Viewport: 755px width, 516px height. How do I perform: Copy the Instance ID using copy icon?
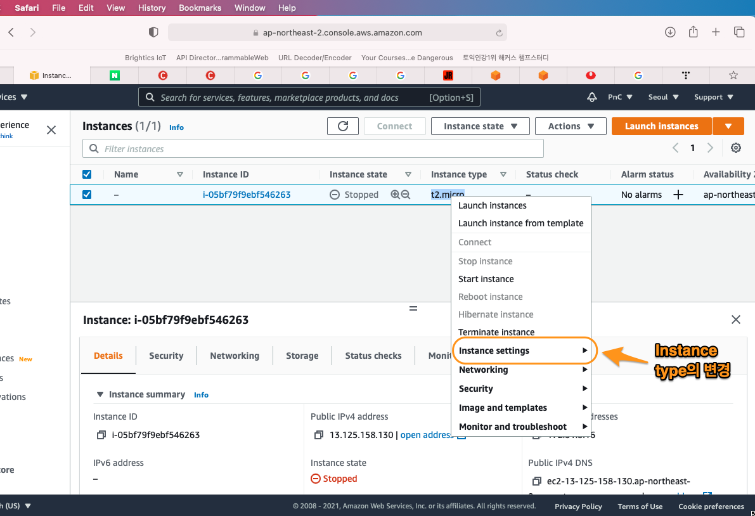(101, 435)
